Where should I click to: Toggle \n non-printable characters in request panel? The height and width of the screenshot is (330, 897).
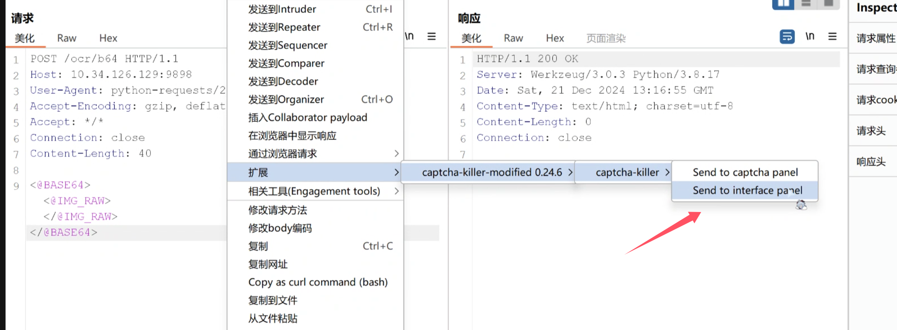point(410,36)
